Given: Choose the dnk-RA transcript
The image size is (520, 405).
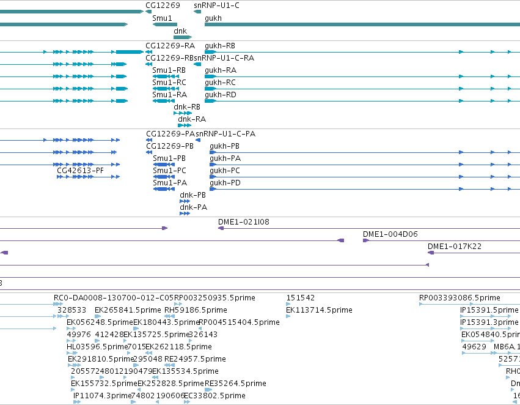Looking at the screenshot, I should pos(192,119).
